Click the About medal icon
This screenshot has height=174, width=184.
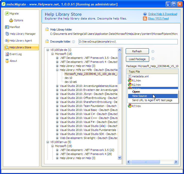pos(7,61)
